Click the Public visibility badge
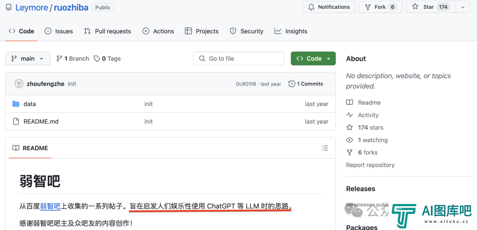This screenshot has height=230, width=477. tap(103, 7)
